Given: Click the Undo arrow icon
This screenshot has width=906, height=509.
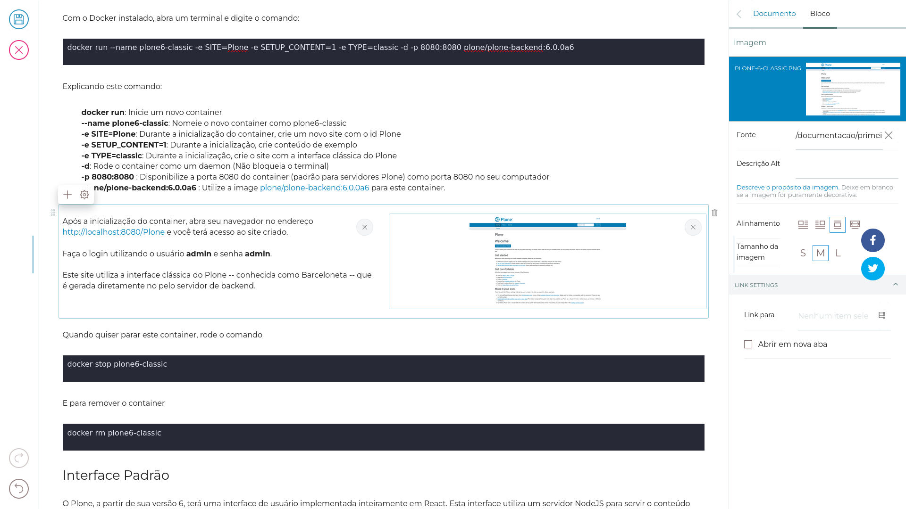Looking at the screenshot, I should tap(19, 489).
